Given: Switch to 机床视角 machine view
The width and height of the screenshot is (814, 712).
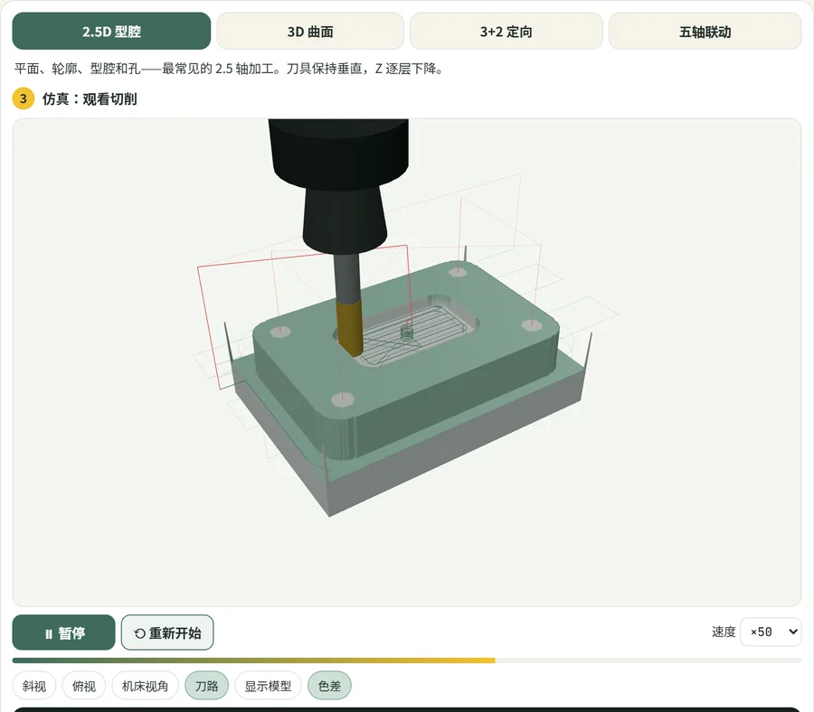Looking at the screenshot, I should pos(146,686).
